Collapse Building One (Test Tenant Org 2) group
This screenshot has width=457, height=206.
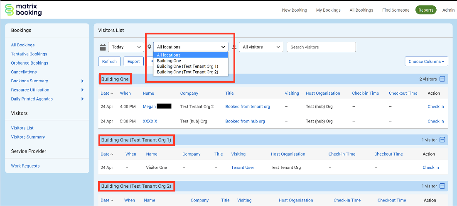(x=442, y=186)
